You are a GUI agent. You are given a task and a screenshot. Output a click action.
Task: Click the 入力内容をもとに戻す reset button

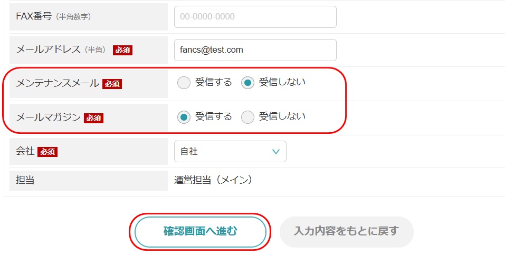(346, 231)
